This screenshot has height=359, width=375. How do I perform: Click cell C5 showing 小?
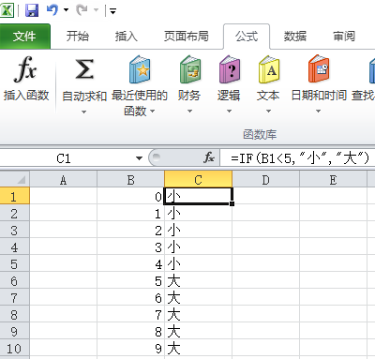click(198, 264)
